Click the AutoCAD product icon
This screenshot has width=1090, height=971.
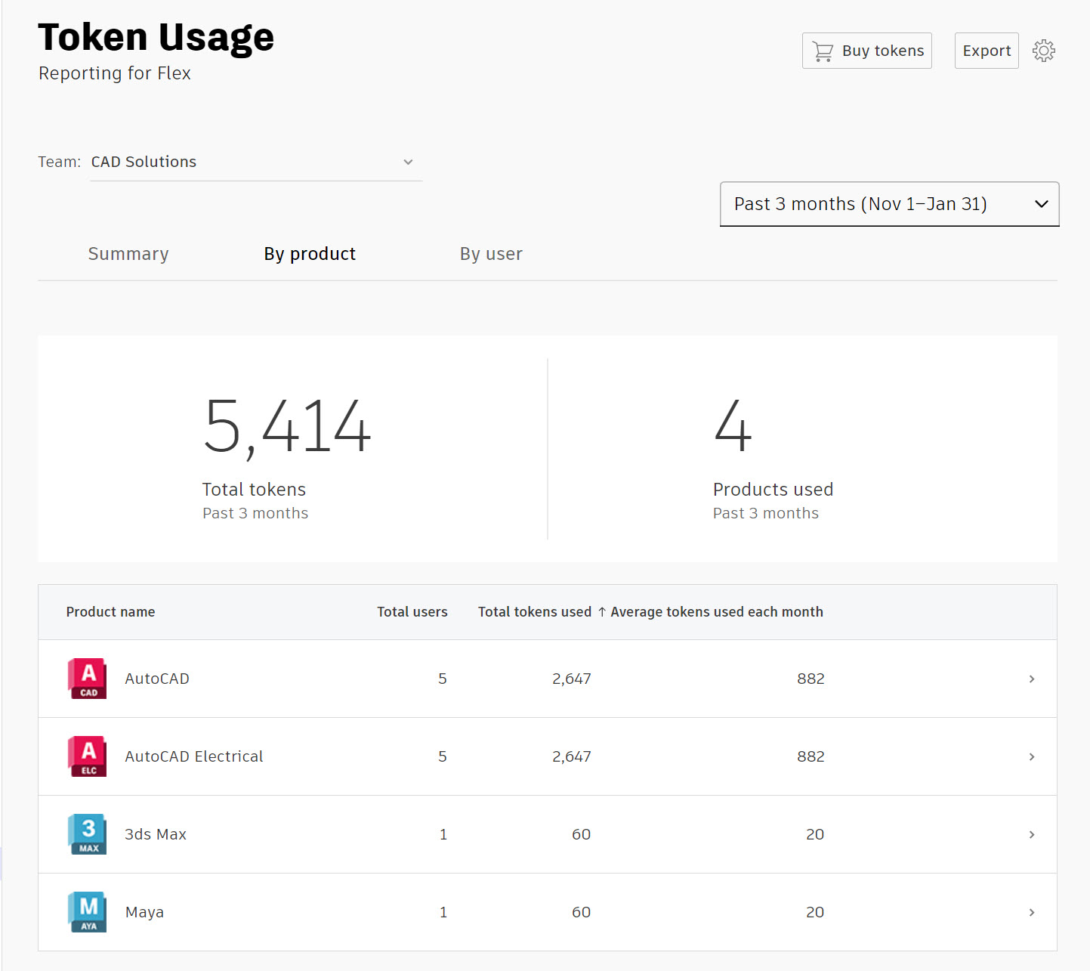coord(87,679)
